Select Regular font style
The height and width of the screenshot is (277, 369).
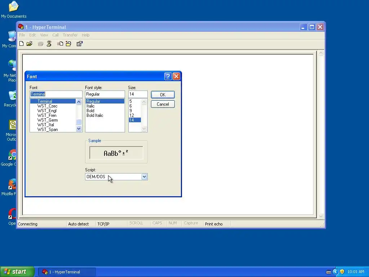coord(105,101)
